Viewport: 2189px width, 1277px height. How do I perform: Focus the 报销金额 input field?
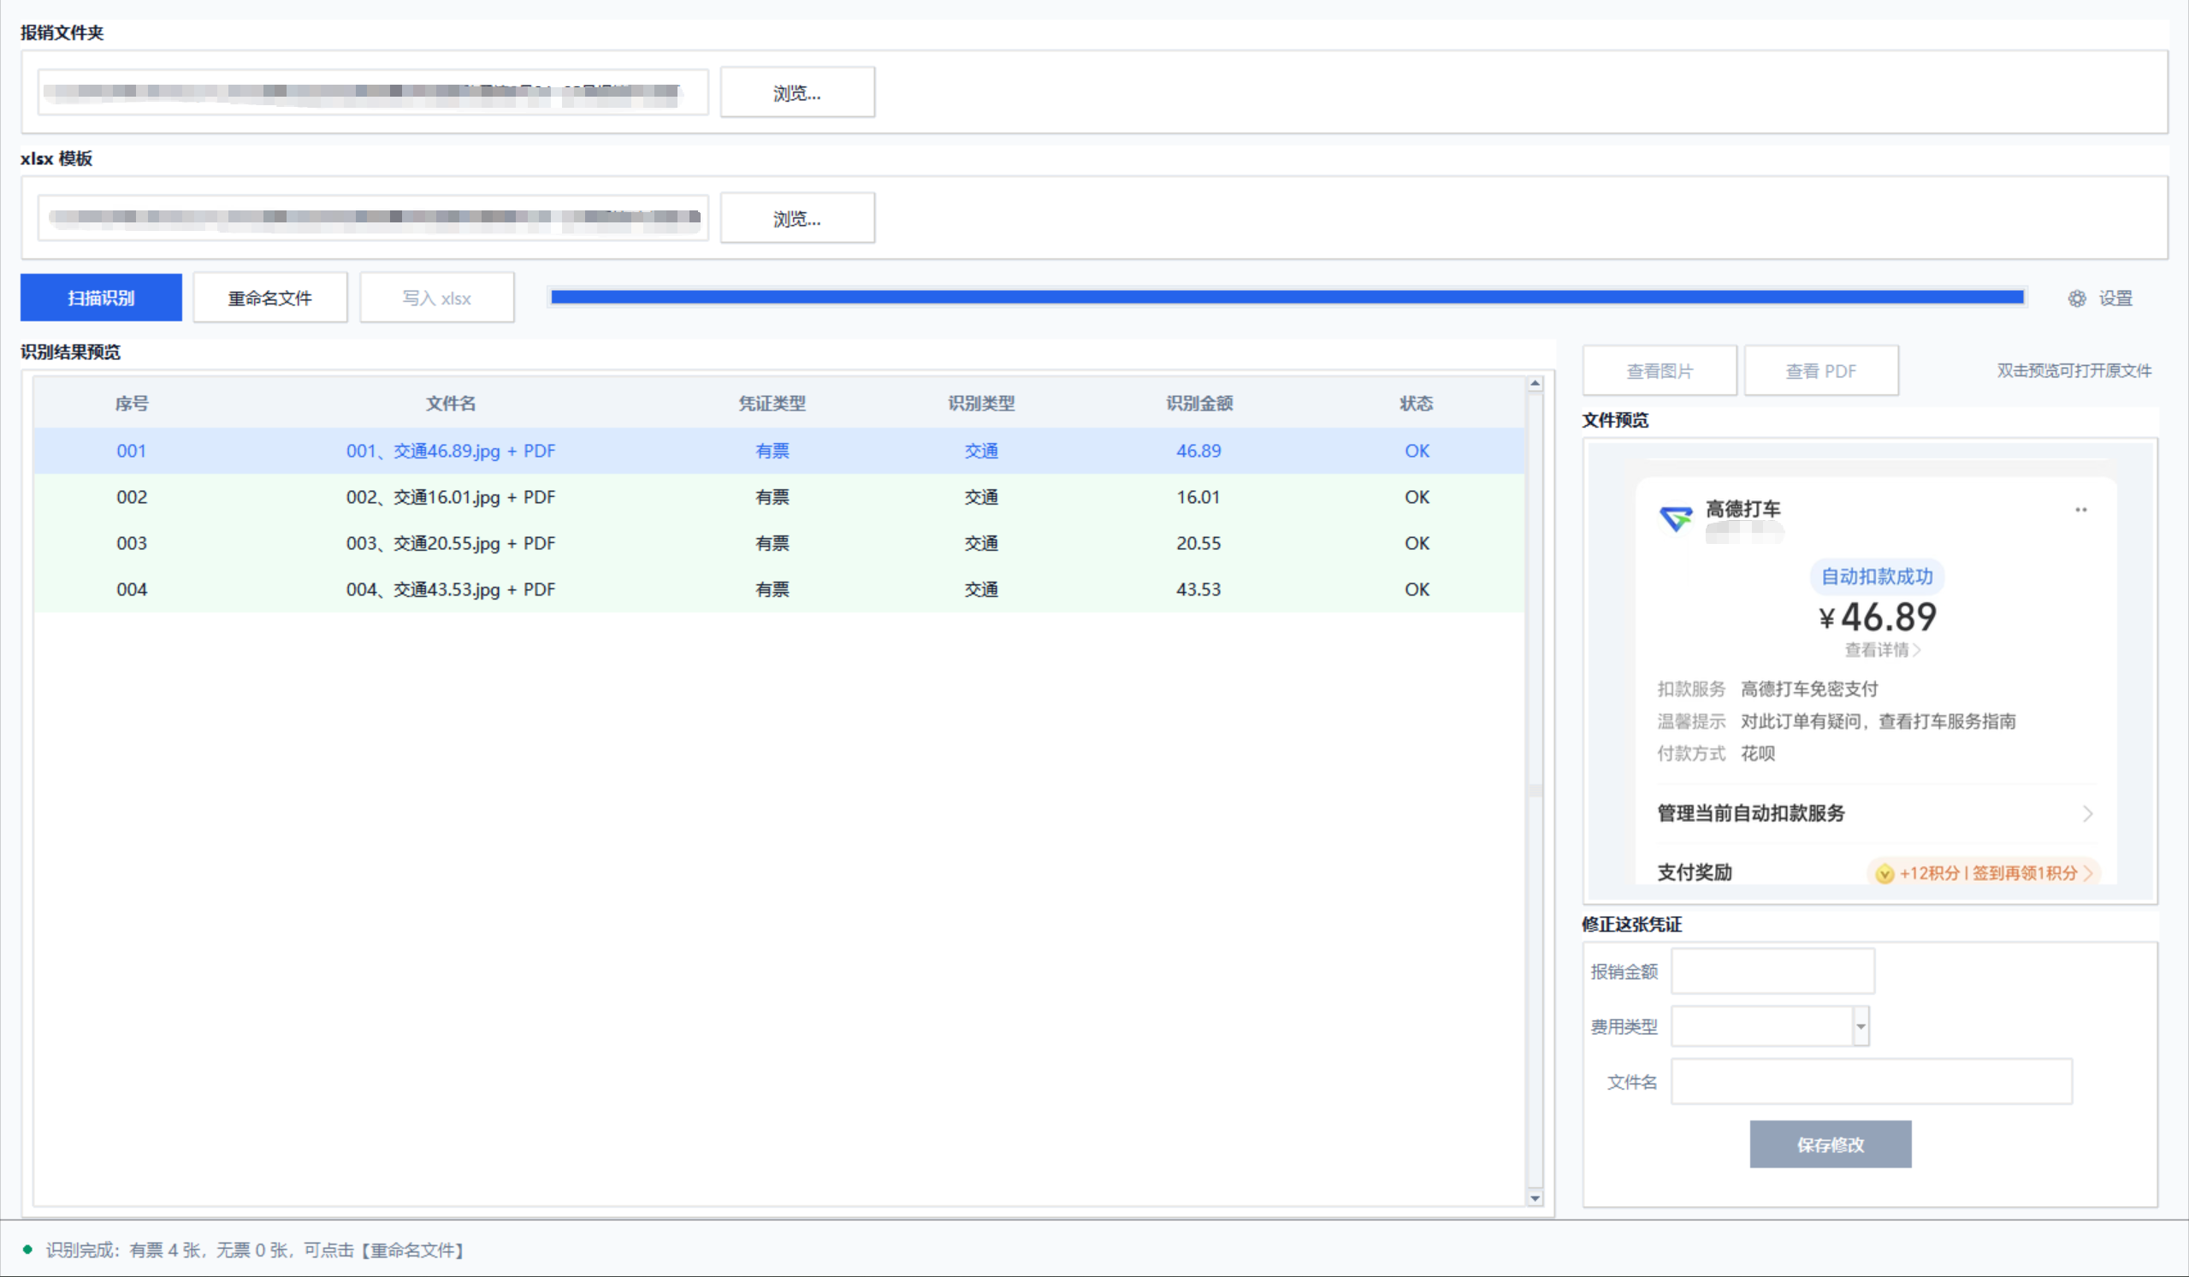(x=1773, y=971)
